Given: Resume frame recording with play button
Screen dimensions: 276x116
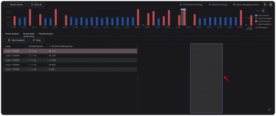Looking at the screenshot, I should click(263, 11).
